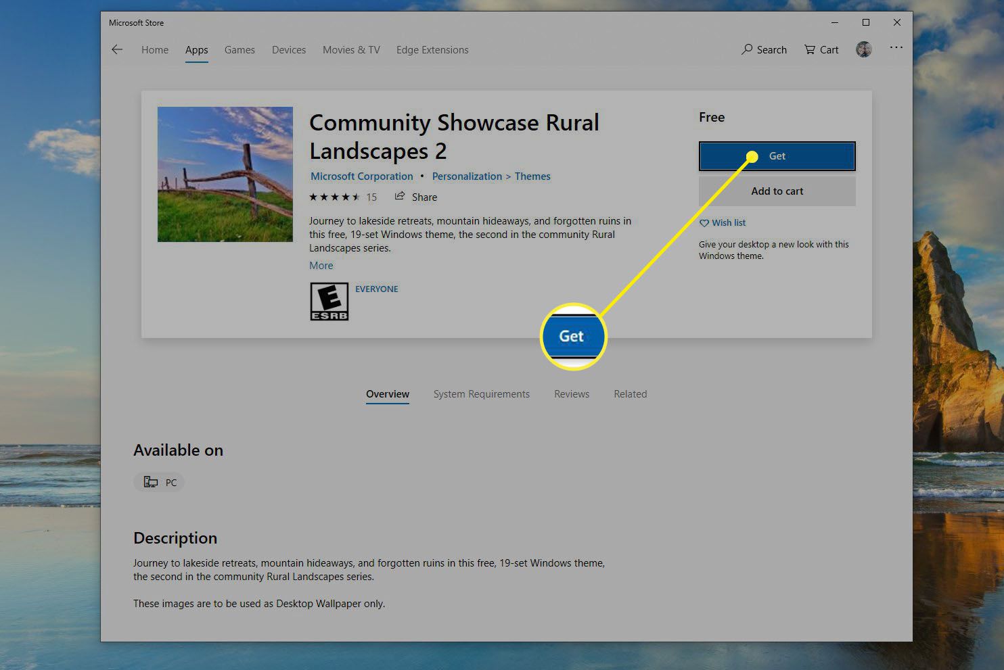This screenshot has height=670, width=1004.
Task: Click the Community Showcase Rural Landscapes 2 title
Action: pyautogui.click(x=454, y=137)
